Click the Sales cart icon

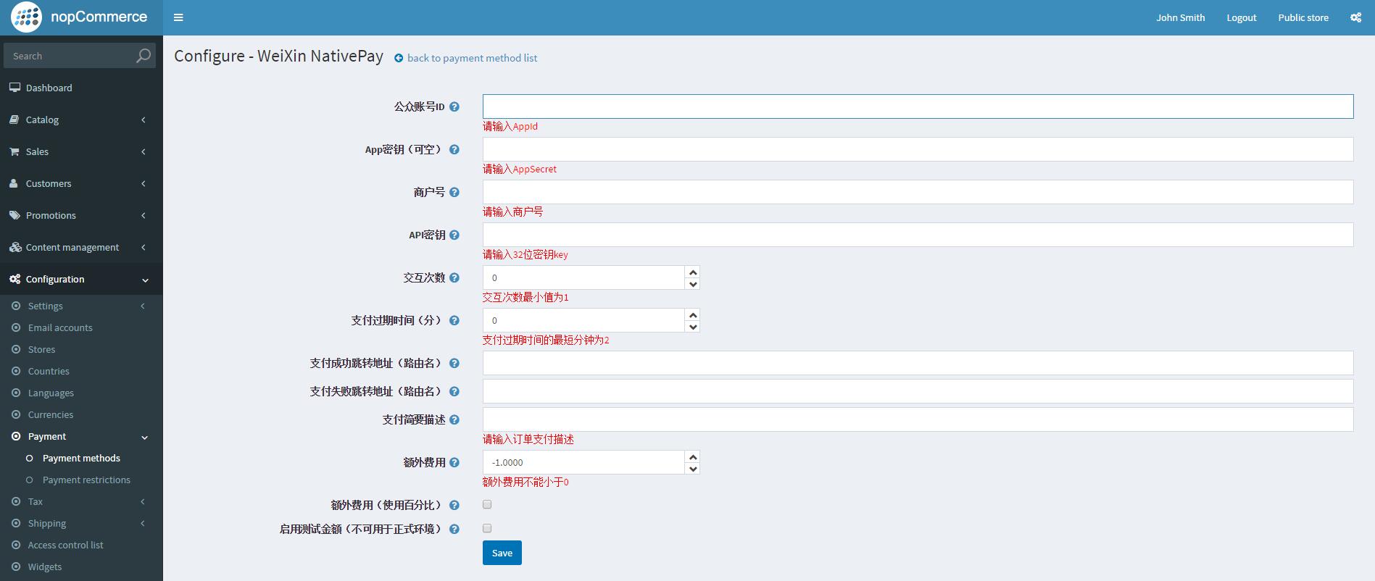tap(14, 151)
